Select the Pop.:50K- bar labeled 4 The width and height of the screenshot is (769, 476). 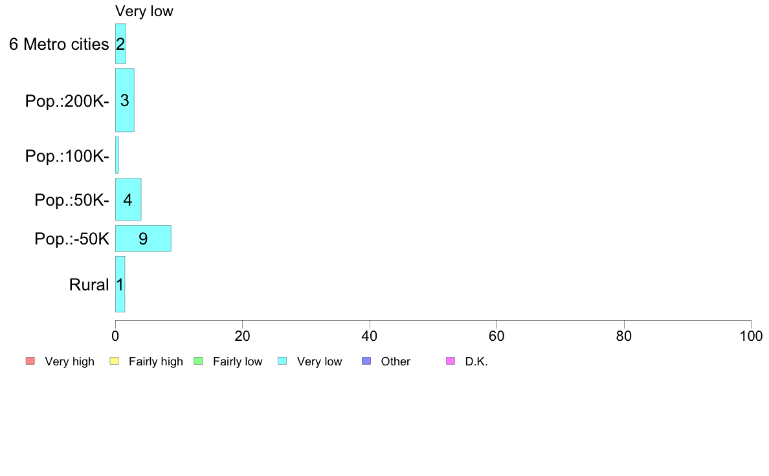128,199
